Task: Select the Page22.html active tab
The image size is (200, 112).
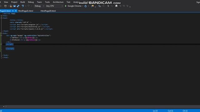Action: (5, 11)
